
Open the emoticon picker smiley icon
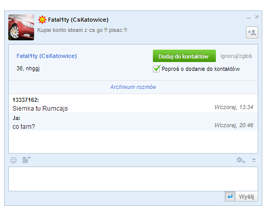[13, 160]
